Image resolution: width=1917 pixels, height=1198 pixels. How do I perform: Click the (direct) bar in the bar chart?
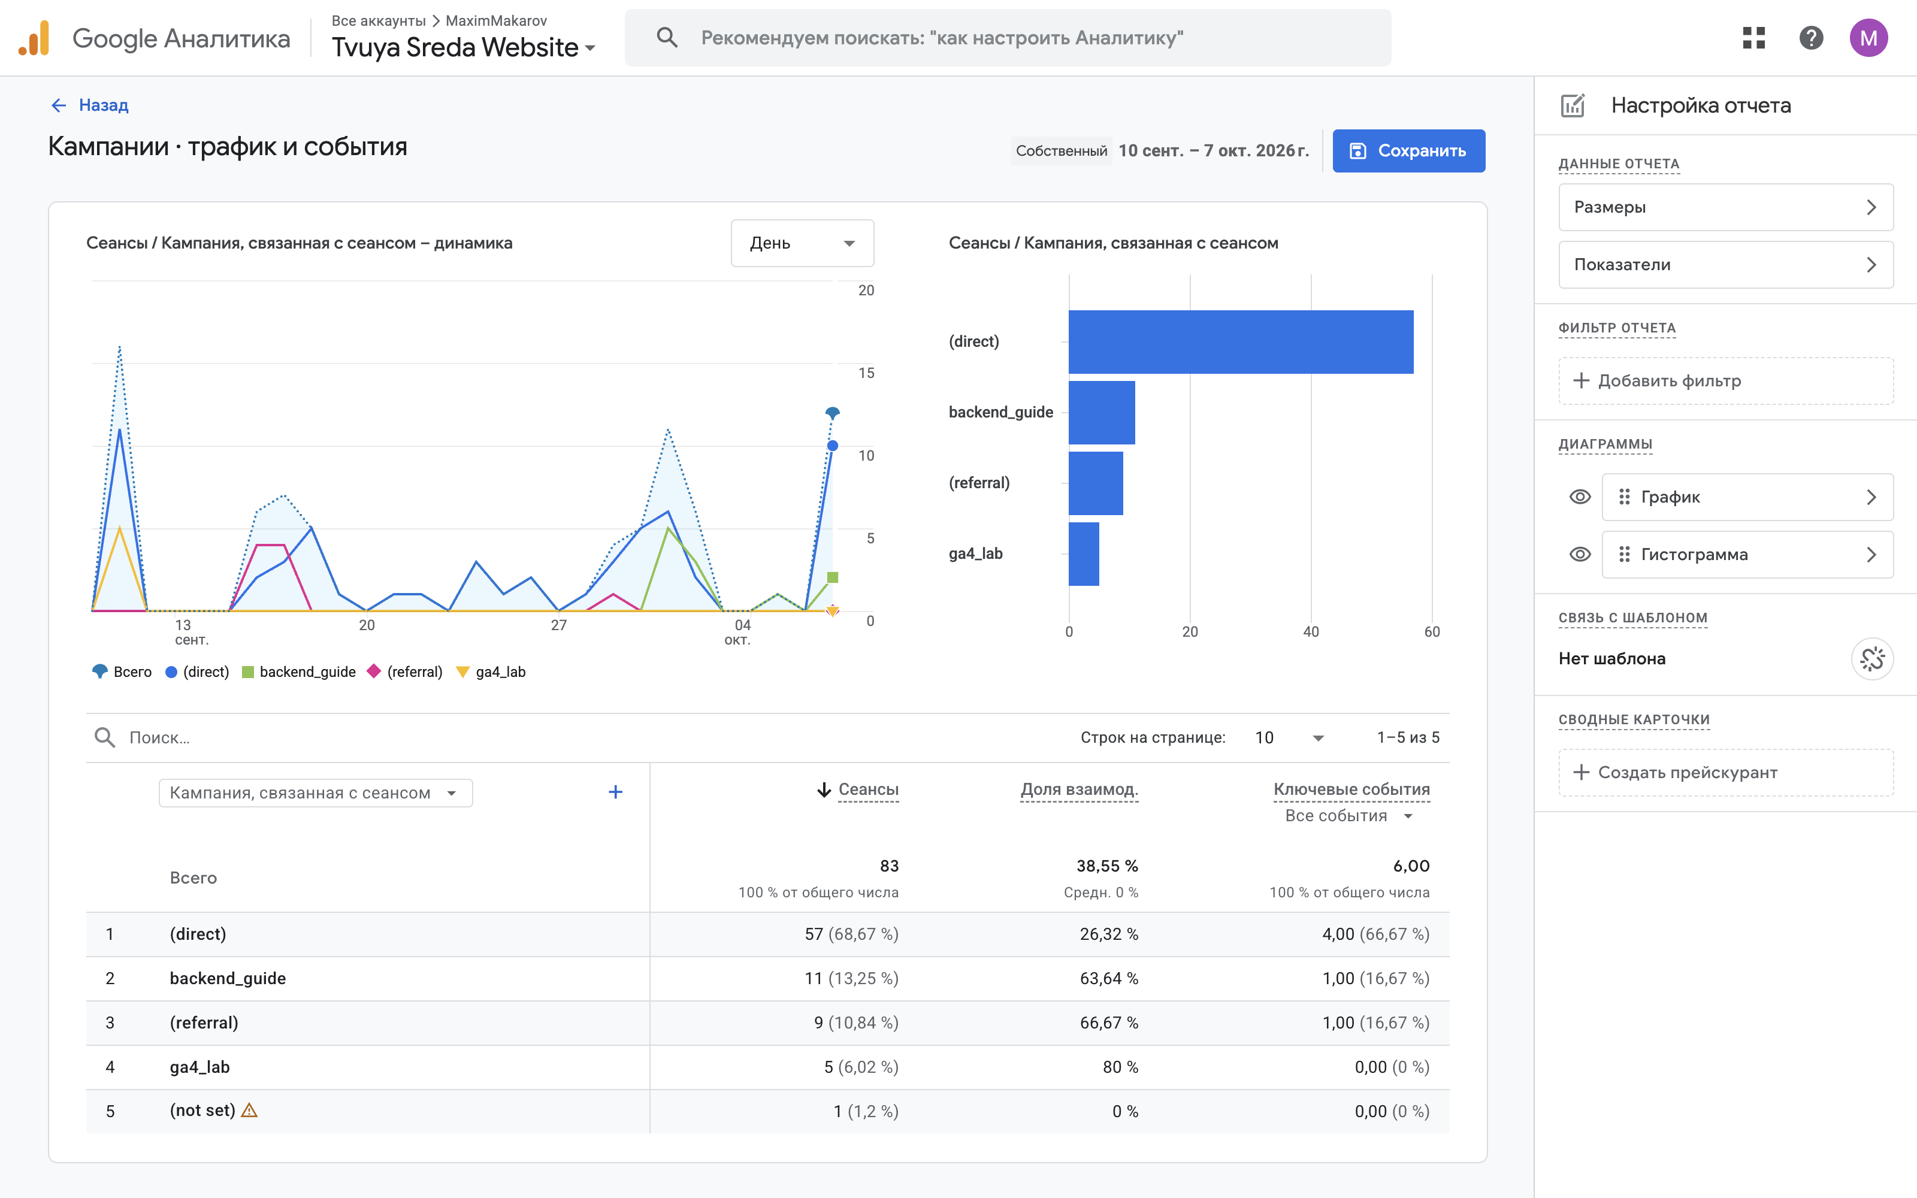[x=1241, y=341]
